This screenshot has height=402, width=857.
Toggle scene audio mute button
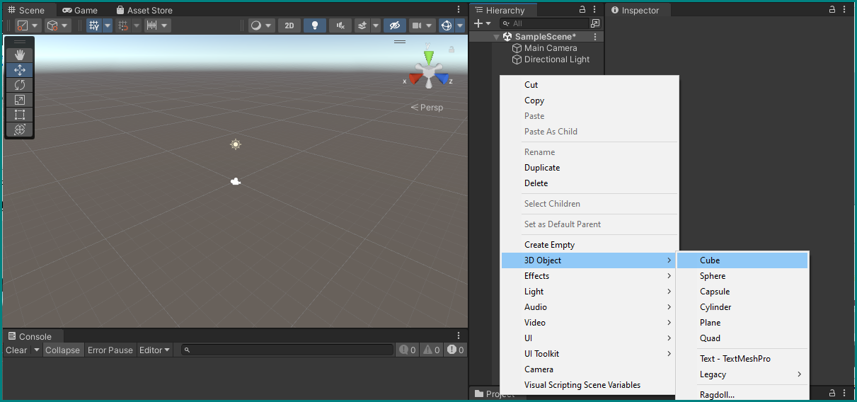[340, 25]
